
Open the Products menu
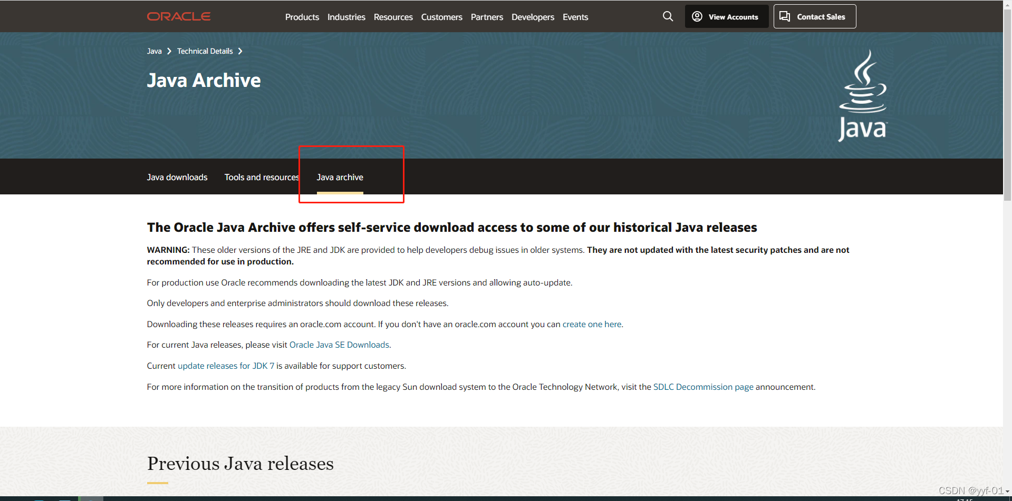pos(302,17)
